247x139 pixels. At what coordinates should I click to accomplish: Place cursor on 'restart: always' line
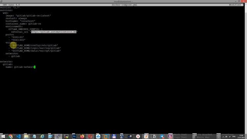pos(16,18)
